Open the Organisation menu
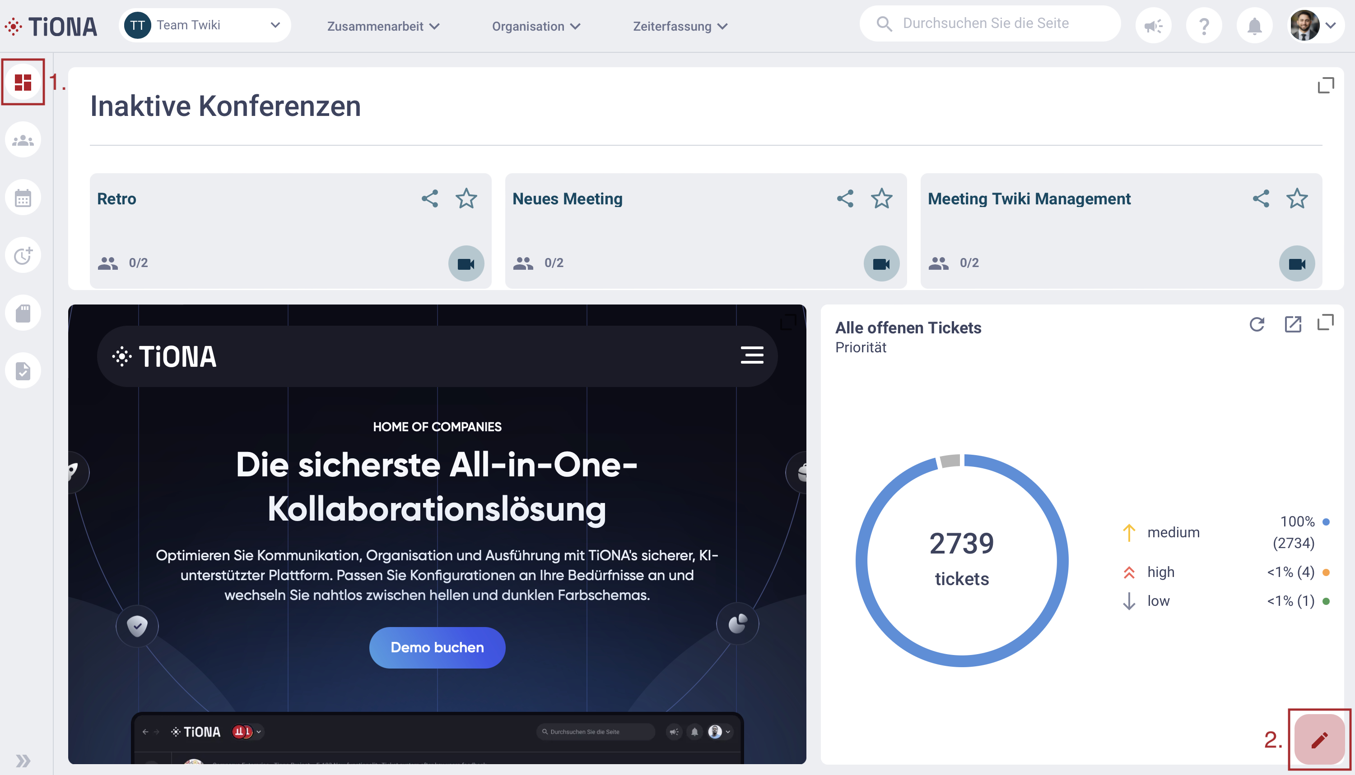This screenshot has height=775, width=1355. (x=536, y=26)
